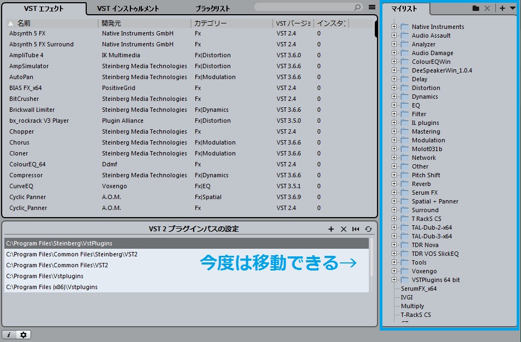The width and height of the screenshot is (521, 342).
Task: Rescan all plug-in paths with refresh icon
Action: 368,229
